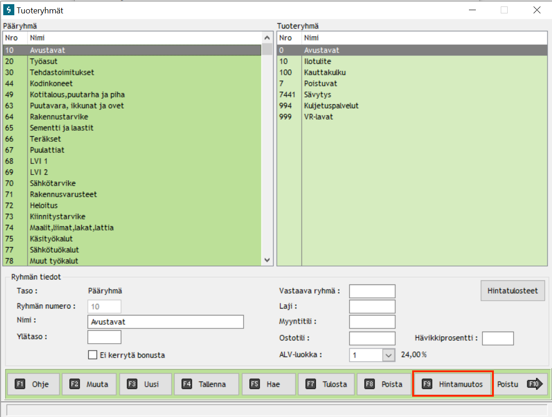Select Sähkötarvike main group row
Image resolution: width=552 pixels, height=417 pixels.
[x=53, y=183]
